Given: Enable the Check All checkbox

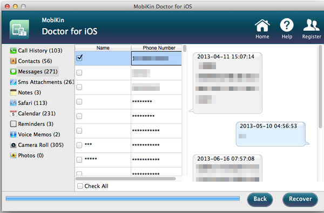Looking at the screenshot, I should (x=80, y=186).
